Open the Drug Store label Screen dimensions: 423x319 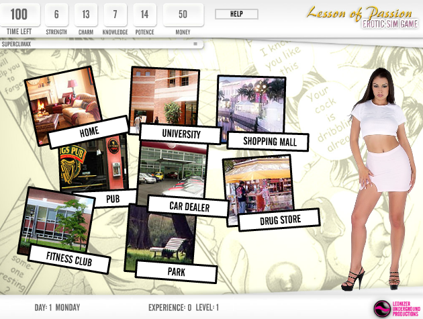click(x=280, y=220)
